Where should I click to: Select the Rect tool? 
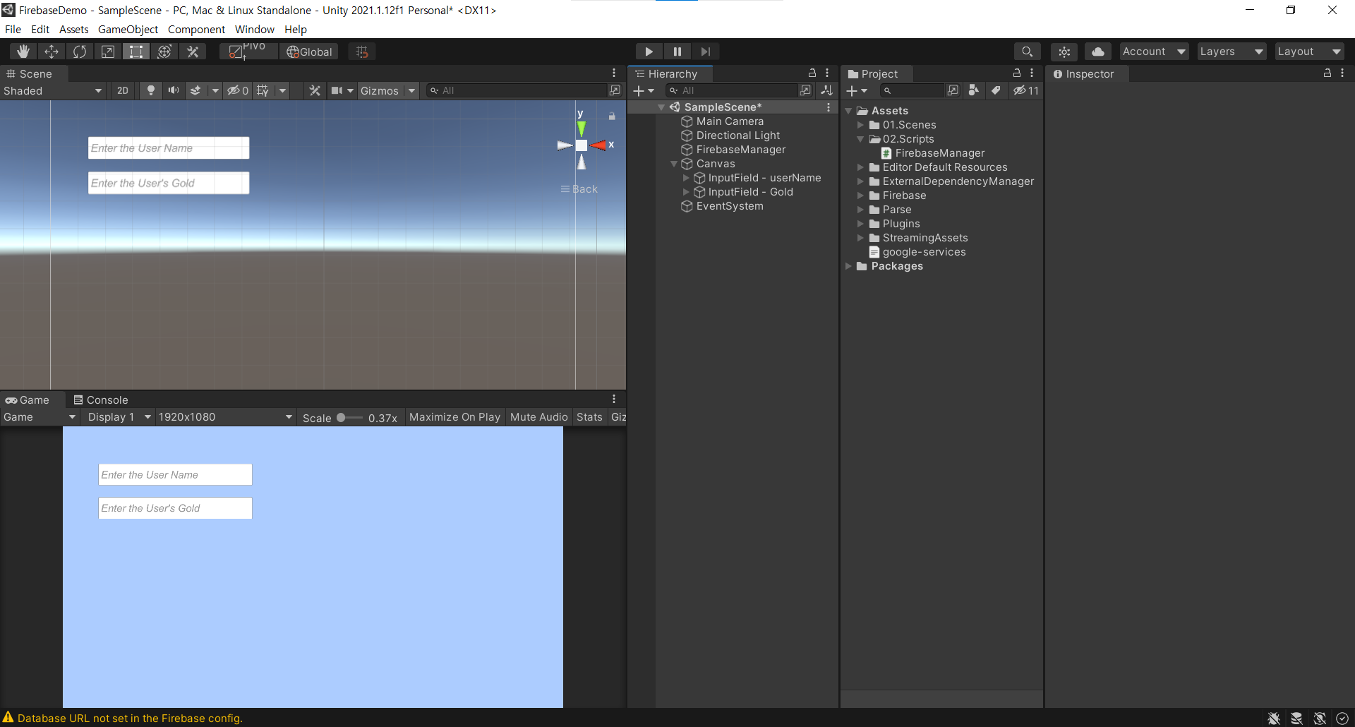136,52
